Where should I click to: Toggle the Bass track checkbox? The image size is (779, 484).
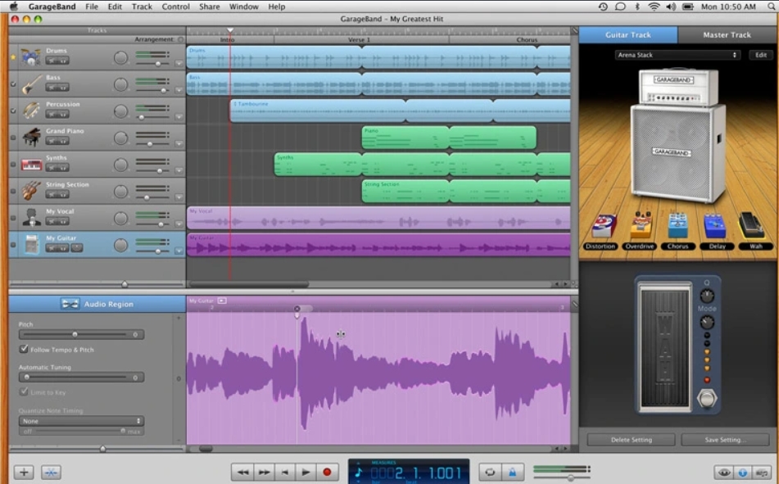pos(13,84)
